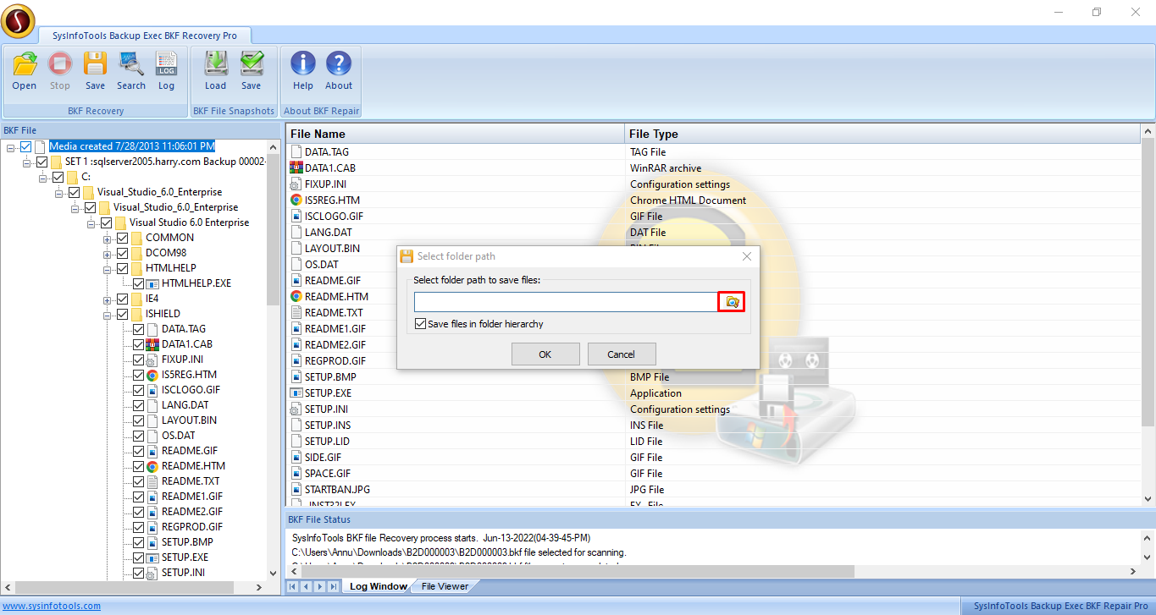Collapse the HTMLHELP folder node
Screen dimensions: 1156x615
pos(108,269)
